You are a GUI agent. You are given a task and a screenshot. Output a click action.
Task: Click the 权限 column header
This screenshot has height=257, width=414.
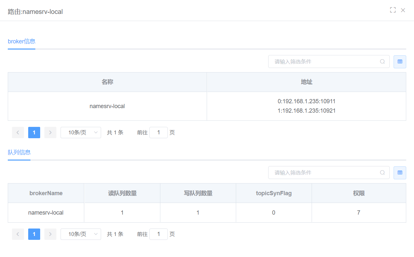[359, 193]
